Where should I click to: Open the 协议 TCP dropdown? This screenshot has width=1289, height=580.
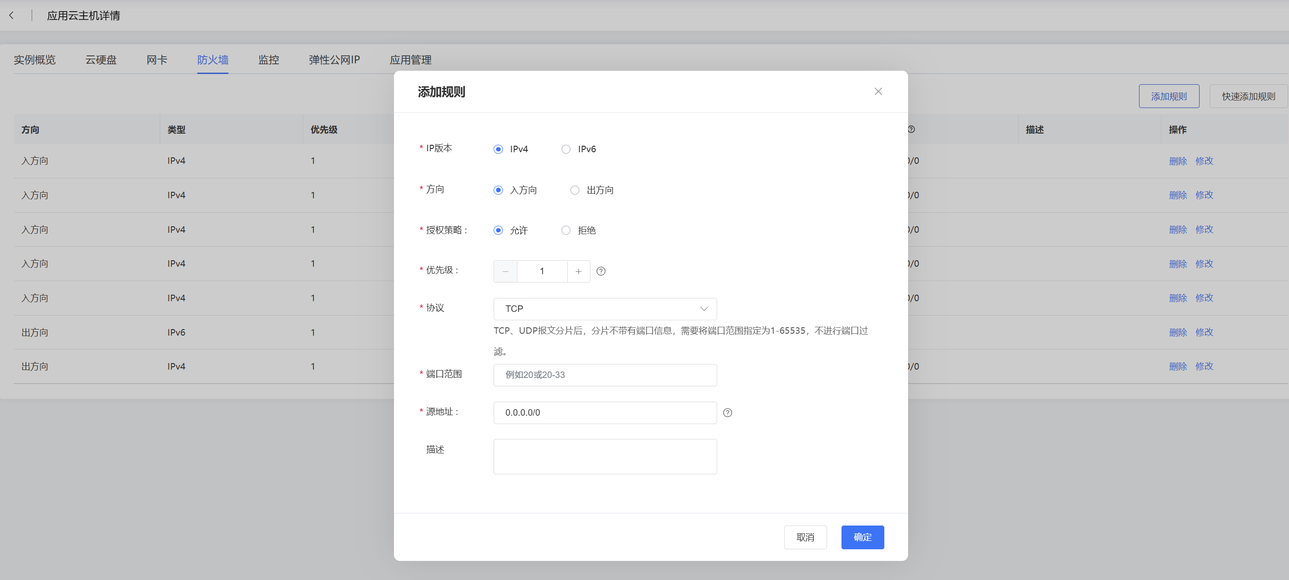[605, 309]
